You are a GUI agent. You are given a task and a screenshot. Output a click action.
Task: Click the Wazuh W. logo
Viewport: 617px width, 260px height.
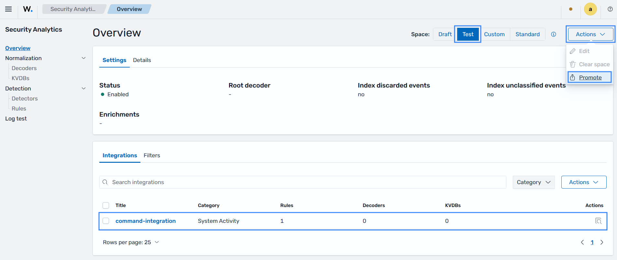[28, 9]
